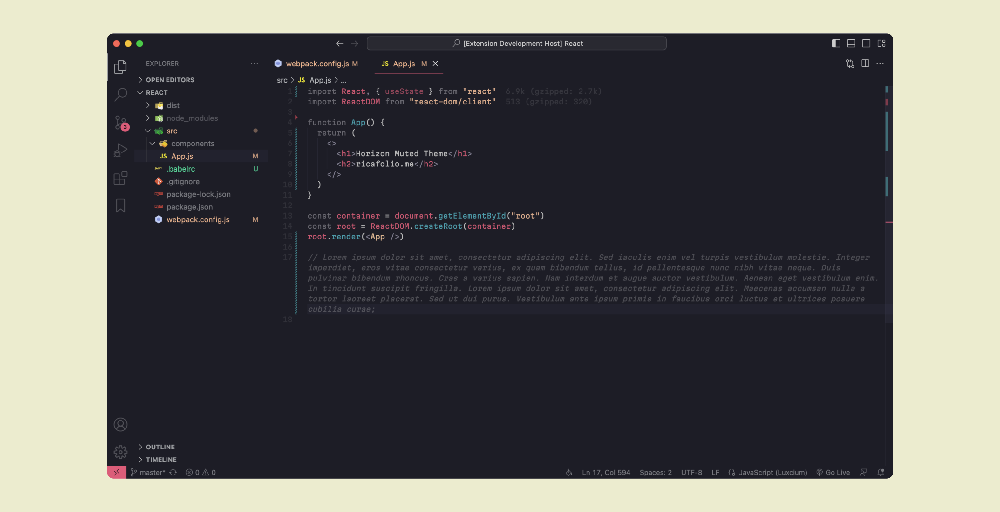Open App.js in the file tree
The height and width of the screenshot is (512, 1000).
tap(182, 156)
